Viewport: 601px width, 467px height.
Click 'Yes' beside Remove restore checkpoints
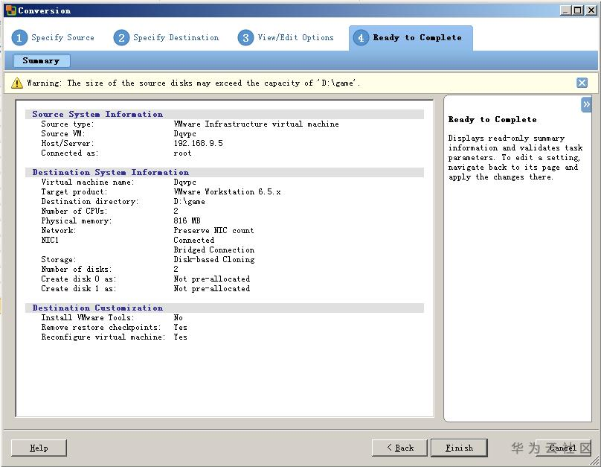181,327
